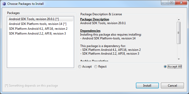
Task: Click the Eclipse icon in title bar
Action: (x=4, y=4)
